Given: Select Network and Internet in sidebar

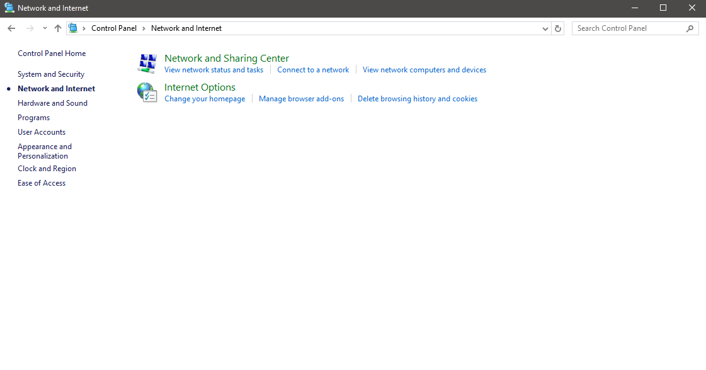Looking at the screenshot, I should pyautogui.click(x=56, y=89).
